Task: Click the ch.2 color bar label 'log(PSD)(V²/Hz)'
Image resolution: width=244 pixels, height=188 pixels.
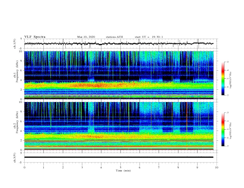Action: point(231,131)
